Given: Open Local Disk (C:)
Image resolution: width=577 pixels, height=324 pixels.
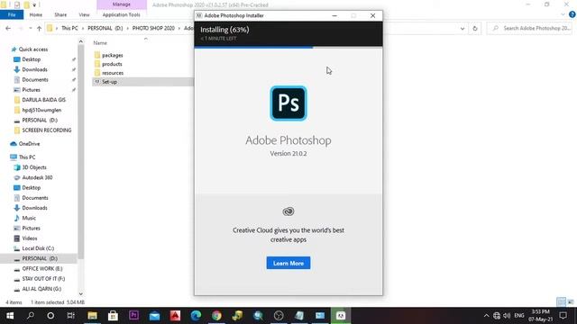Looking at the screenshot, I should click(x=38, y=248).
